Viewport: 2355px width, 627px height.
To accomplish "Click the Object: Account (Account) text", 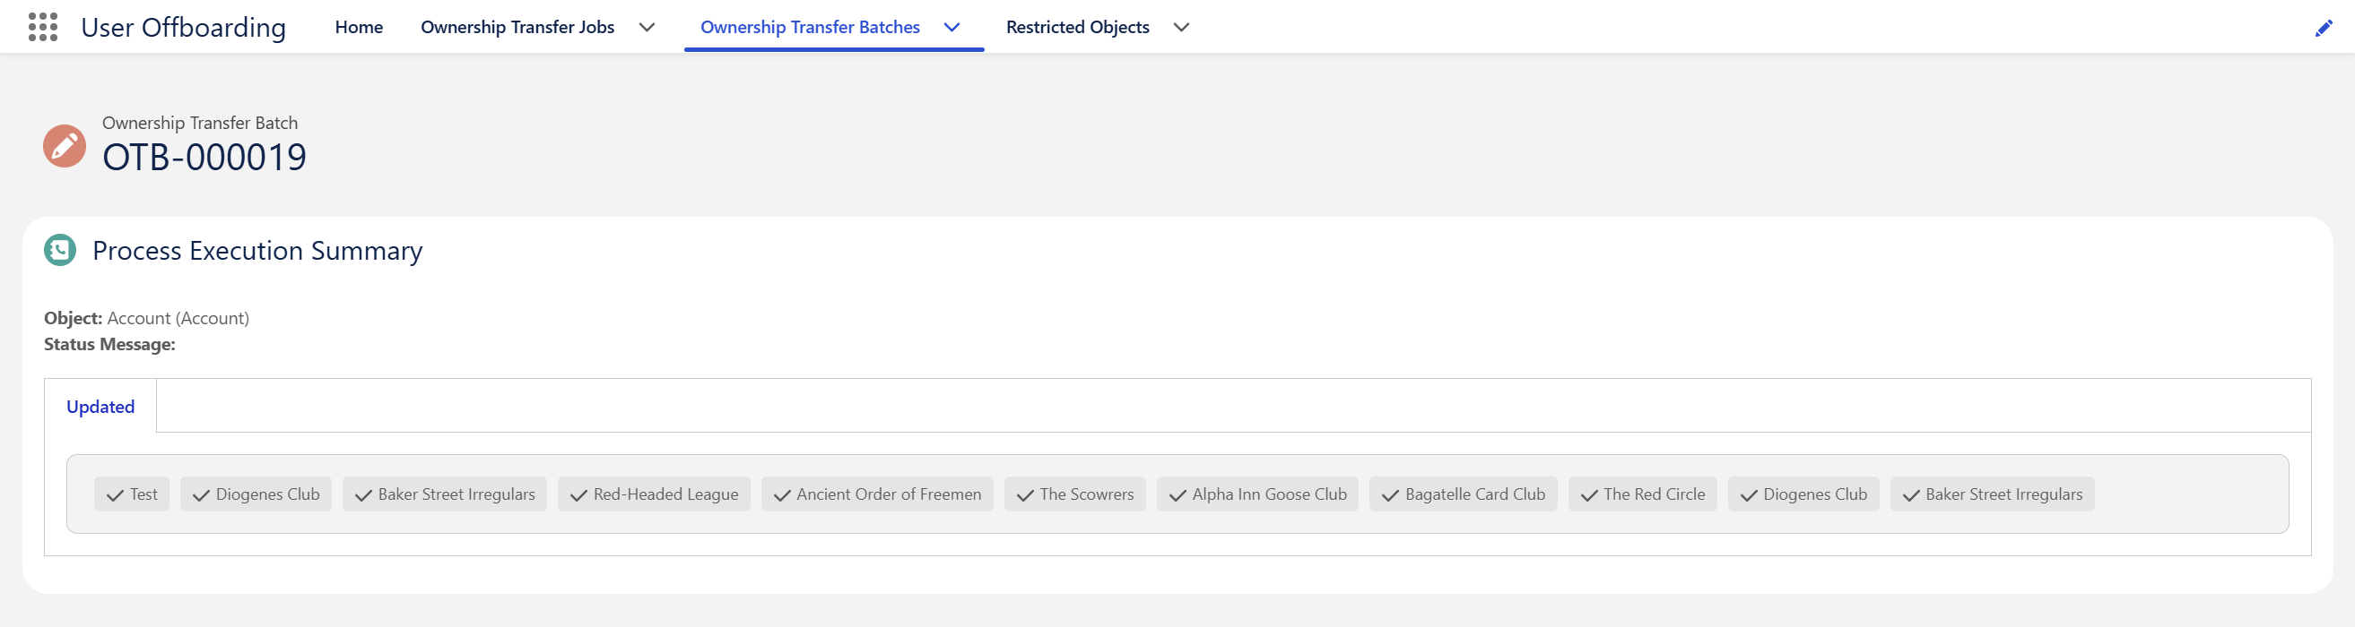I will [x=146, y=319].
